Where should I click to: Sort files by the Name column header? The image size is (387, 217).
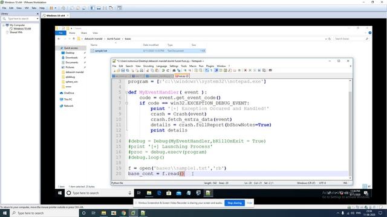(94, 45)
